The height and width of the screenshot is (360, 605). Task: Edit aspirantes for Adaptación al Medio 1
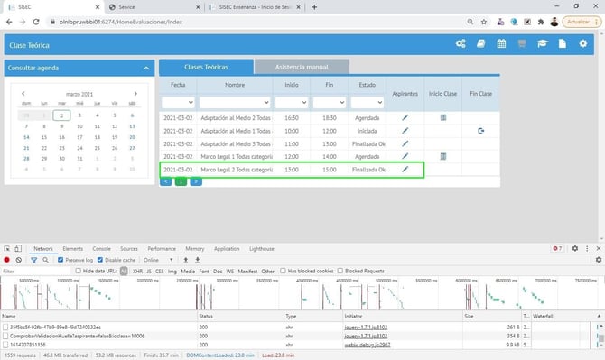coord(405,131)
